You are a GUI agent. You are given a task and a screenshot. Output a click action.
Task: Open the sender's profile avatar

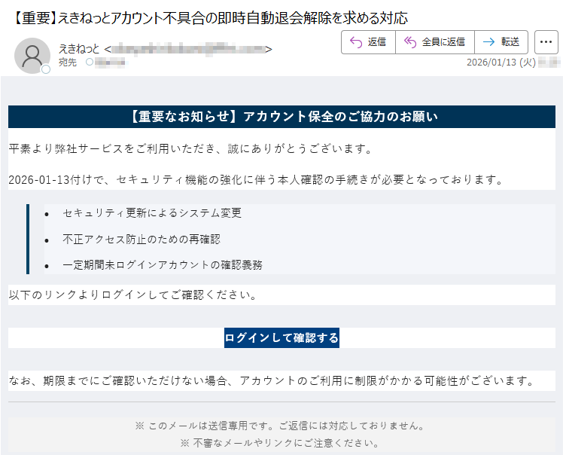[32, 54]
